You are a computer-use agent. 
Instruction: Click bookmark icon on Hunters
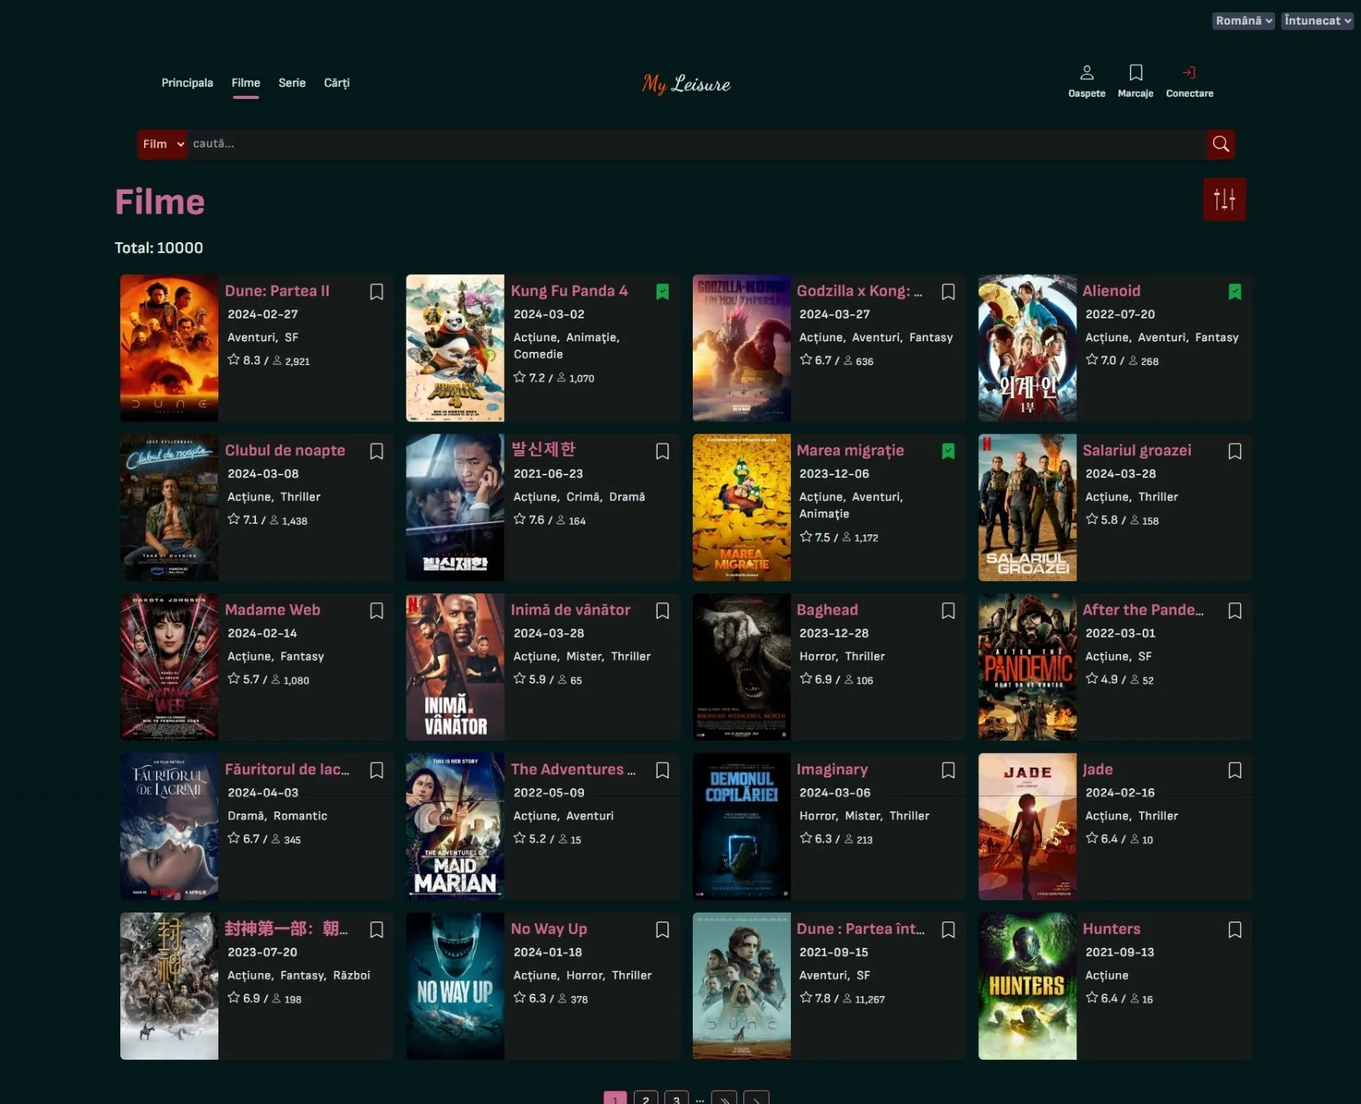[1235, 931]
